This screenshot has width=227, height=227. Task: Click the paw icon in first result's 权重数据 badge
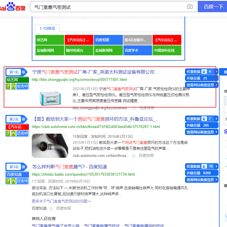point(204,72)
